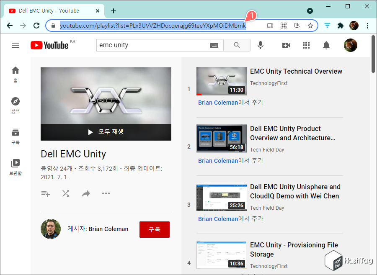
Task: Toggle the YouTube hamburger guide menu
Action: pos(15,45)
